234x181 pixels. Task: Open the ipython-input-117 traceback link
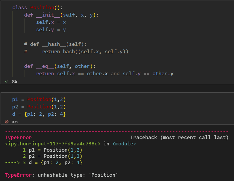[53, 144]
